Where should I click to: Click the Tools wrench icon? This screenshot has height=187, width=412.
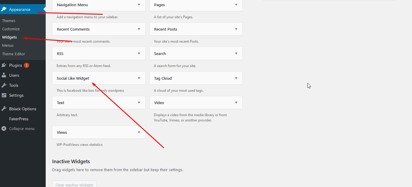click(4, 85)
